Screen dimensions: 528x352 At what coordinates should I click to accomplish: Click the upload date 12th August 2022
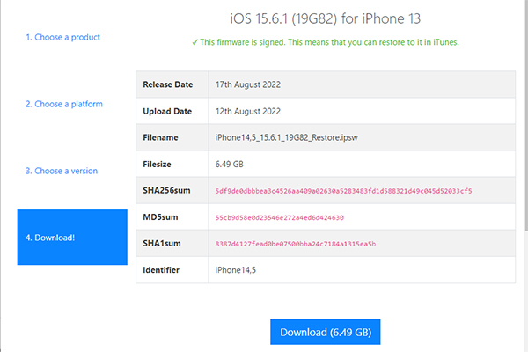pyautogui.click(x=248, y=111)
